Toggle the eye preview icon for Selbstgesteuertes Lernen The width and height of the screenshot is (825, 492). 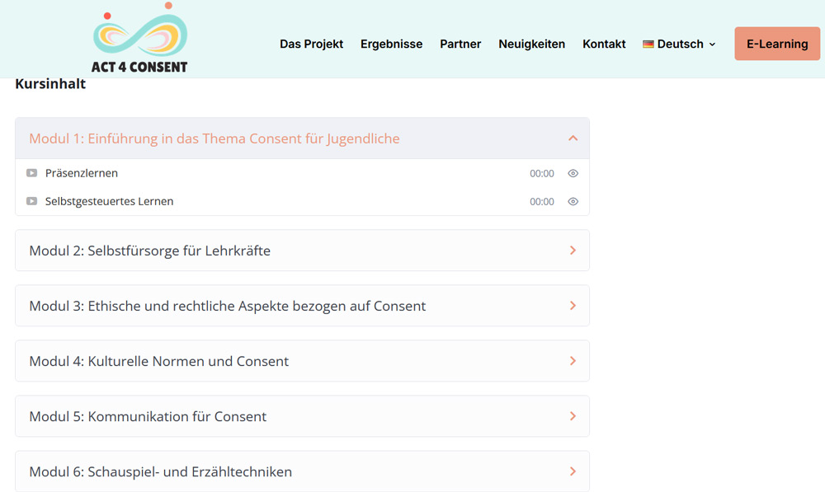[573, 202]
